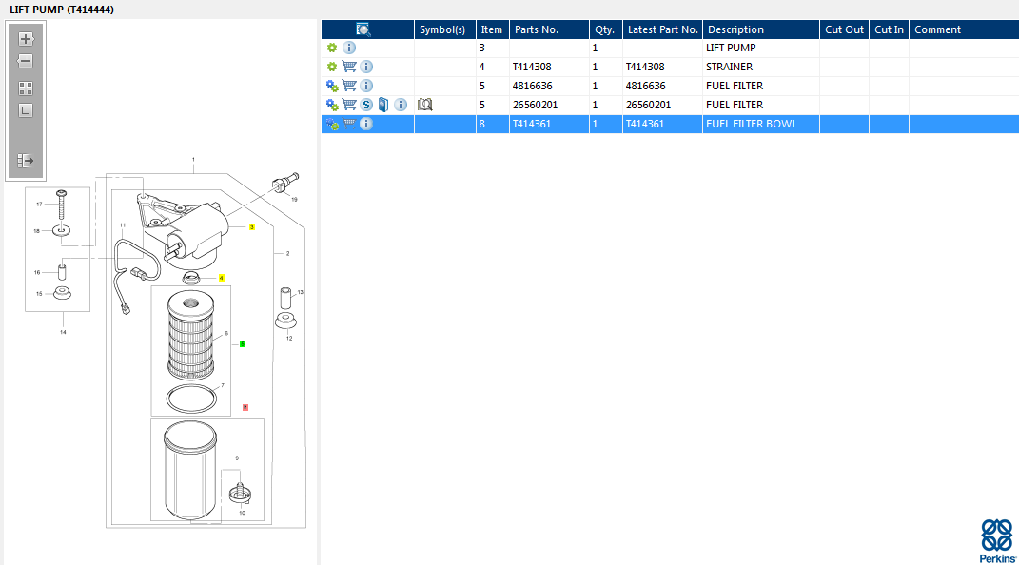Sort by the Item column header
Viewport: 1019px width, 565px height.
[x=493, y=29]
